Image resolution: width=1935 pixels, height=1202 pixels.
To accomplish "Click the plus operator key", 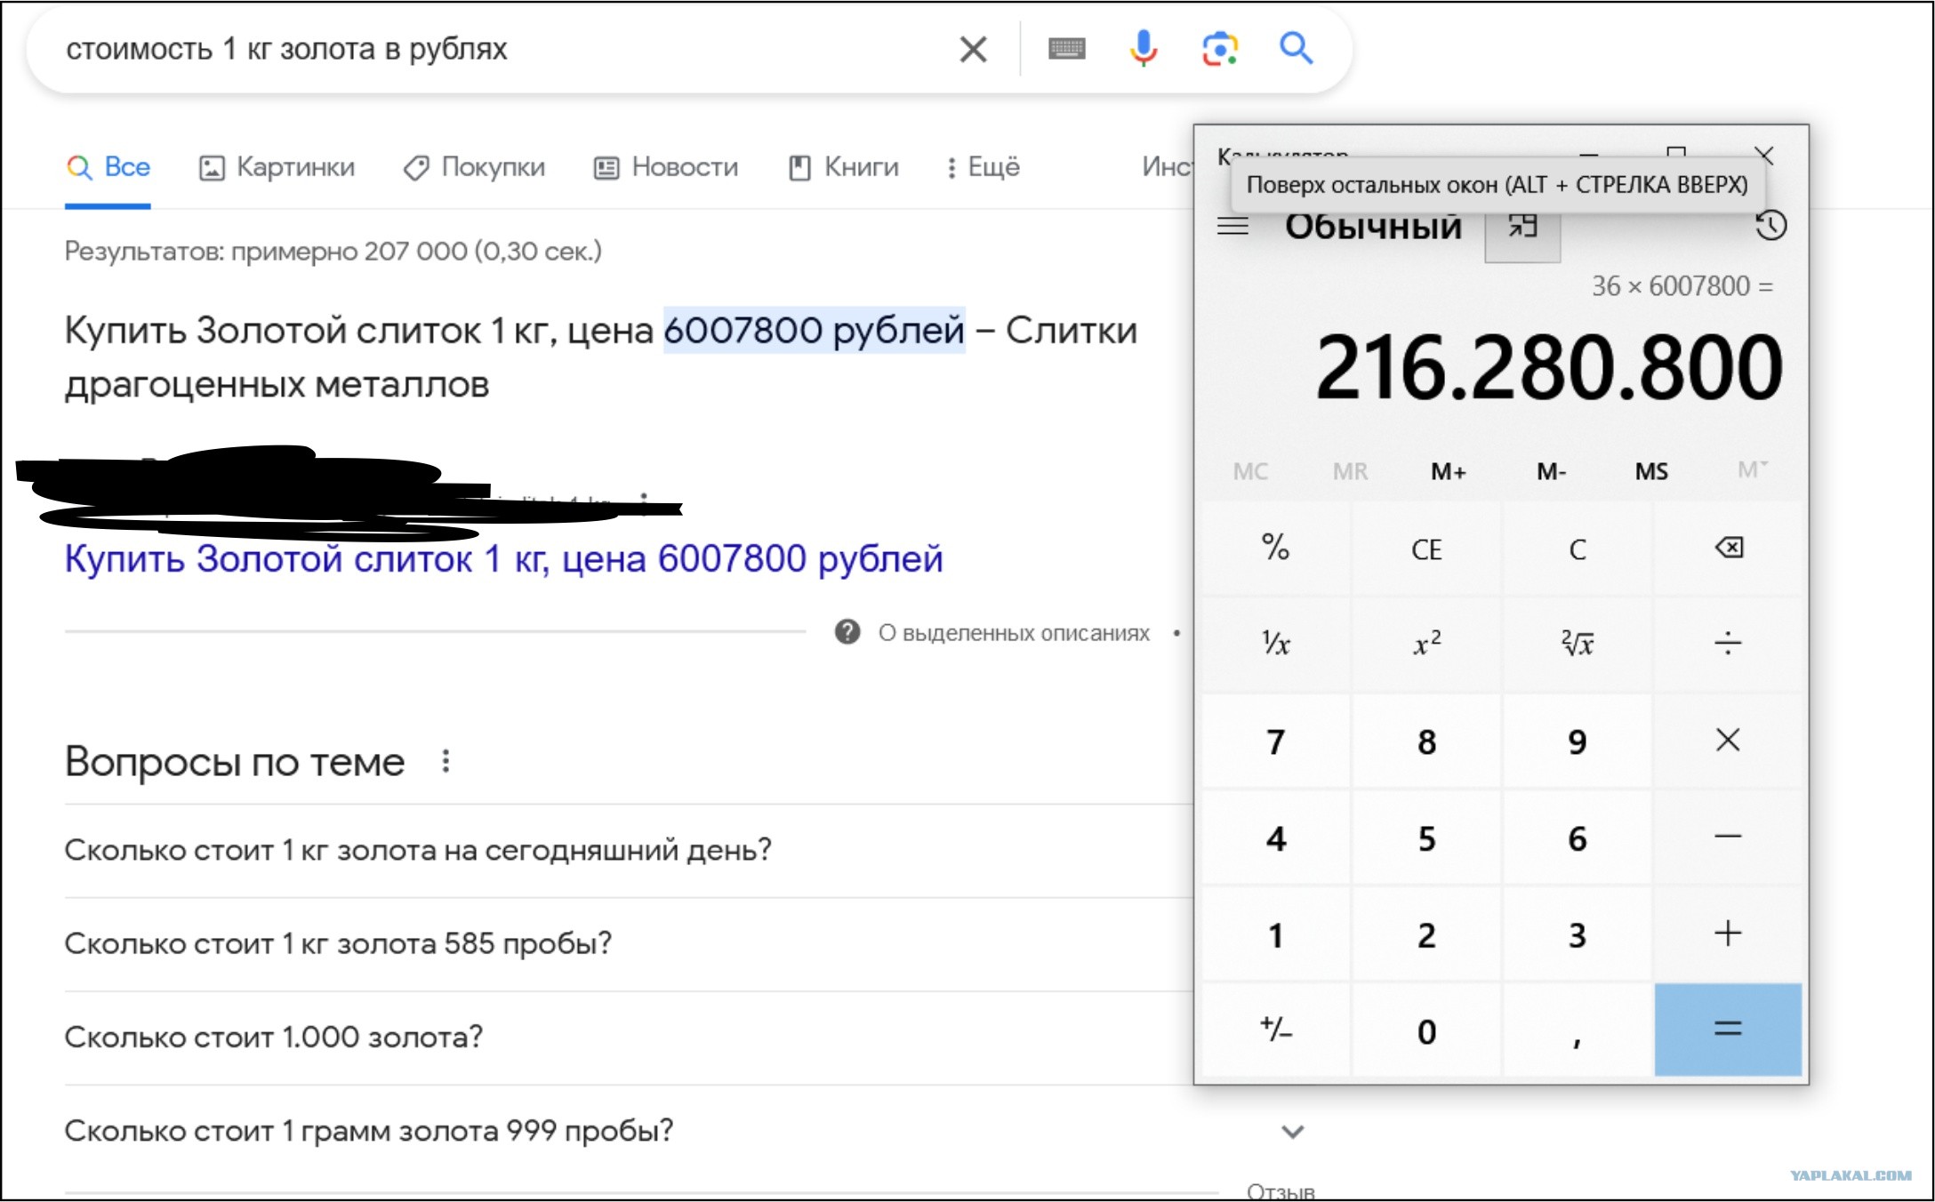I will pos(1728,934).
